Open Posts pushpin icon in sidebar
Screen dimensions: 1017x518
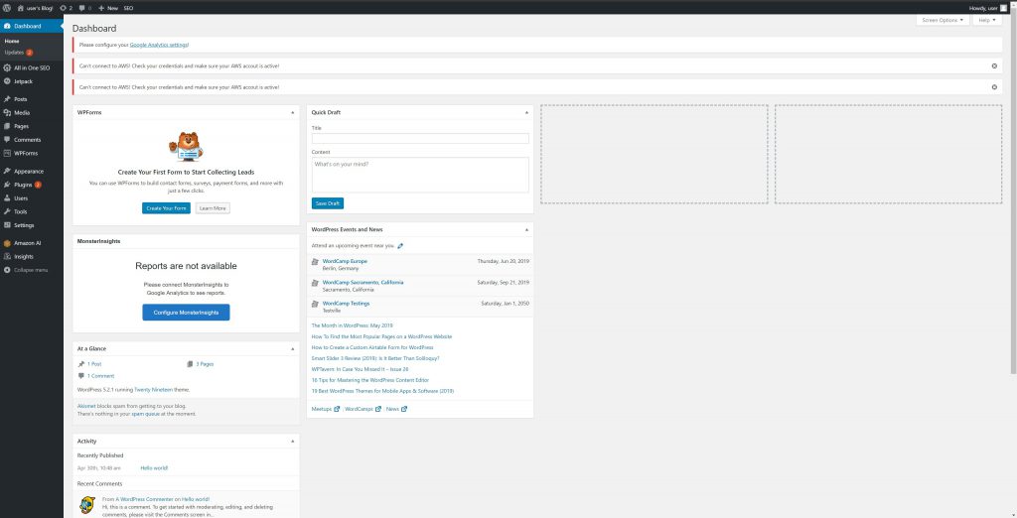click(x=7, y=99)
